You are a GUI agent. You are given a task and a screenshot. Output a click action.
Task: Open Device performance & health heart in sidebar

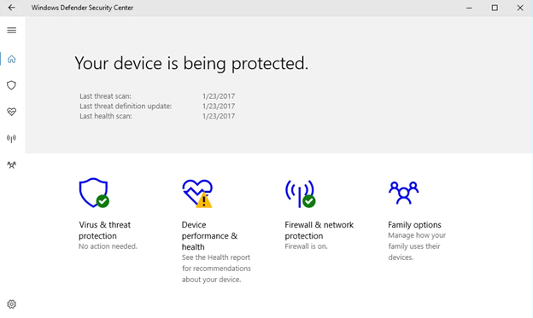click(x=12, y=112)
